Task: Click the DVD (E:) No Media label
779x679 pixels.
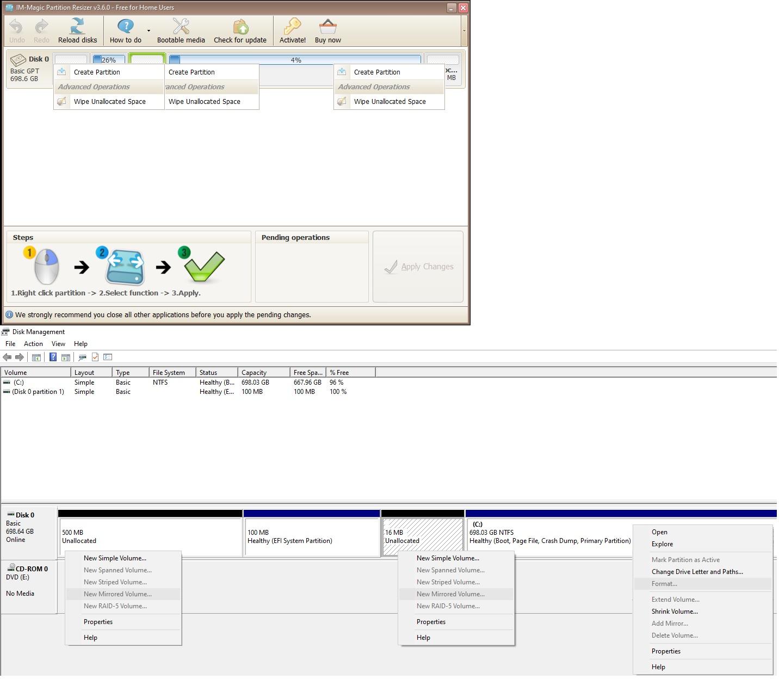Action: click(20, 585)
